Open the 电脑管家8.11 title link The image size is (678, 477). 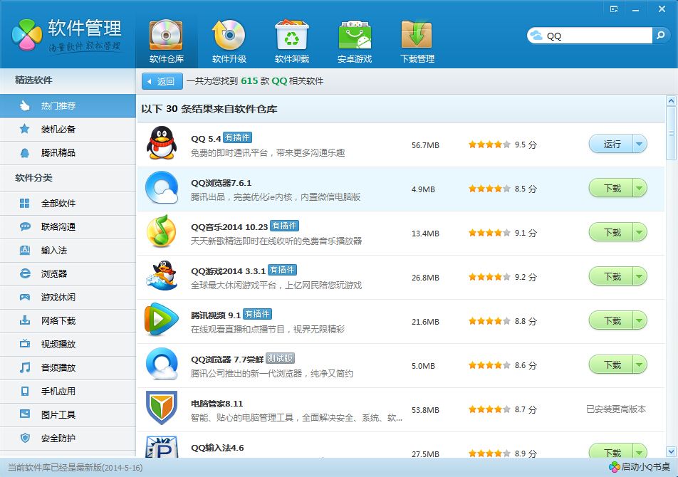click(217, 404)
